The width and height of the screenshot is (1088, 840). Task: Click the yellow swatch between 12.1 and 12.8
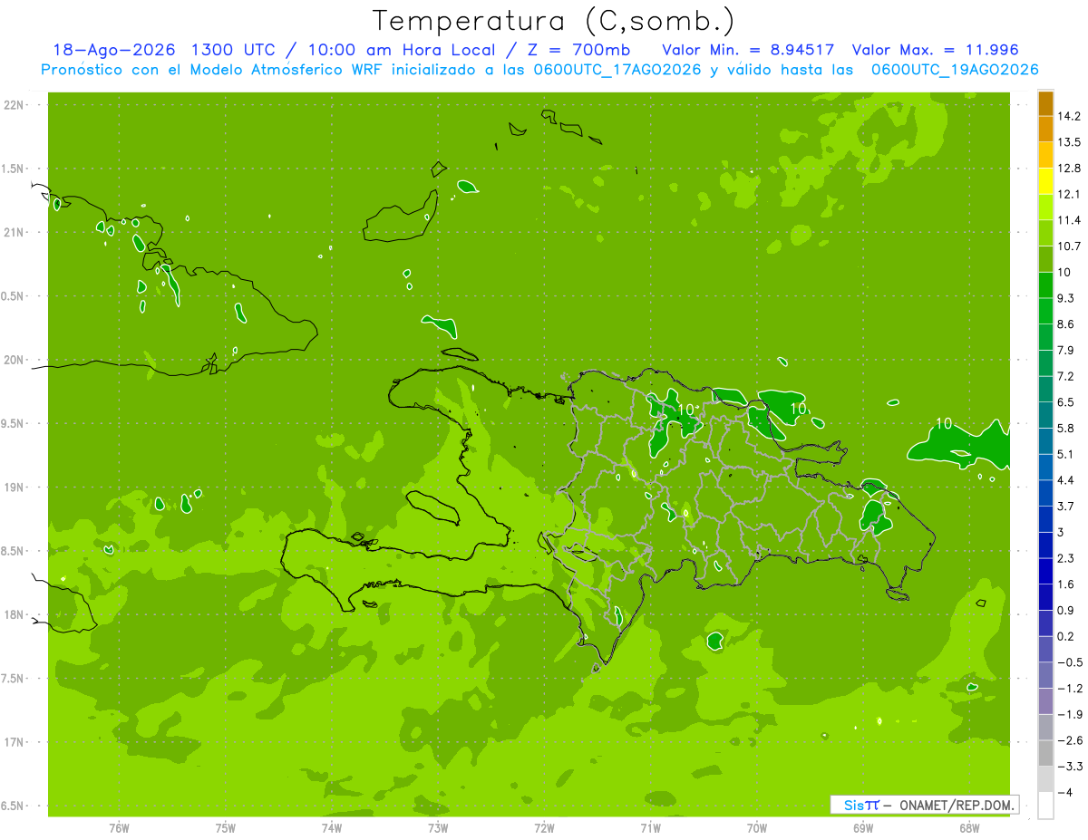(x=1045, y=181)
